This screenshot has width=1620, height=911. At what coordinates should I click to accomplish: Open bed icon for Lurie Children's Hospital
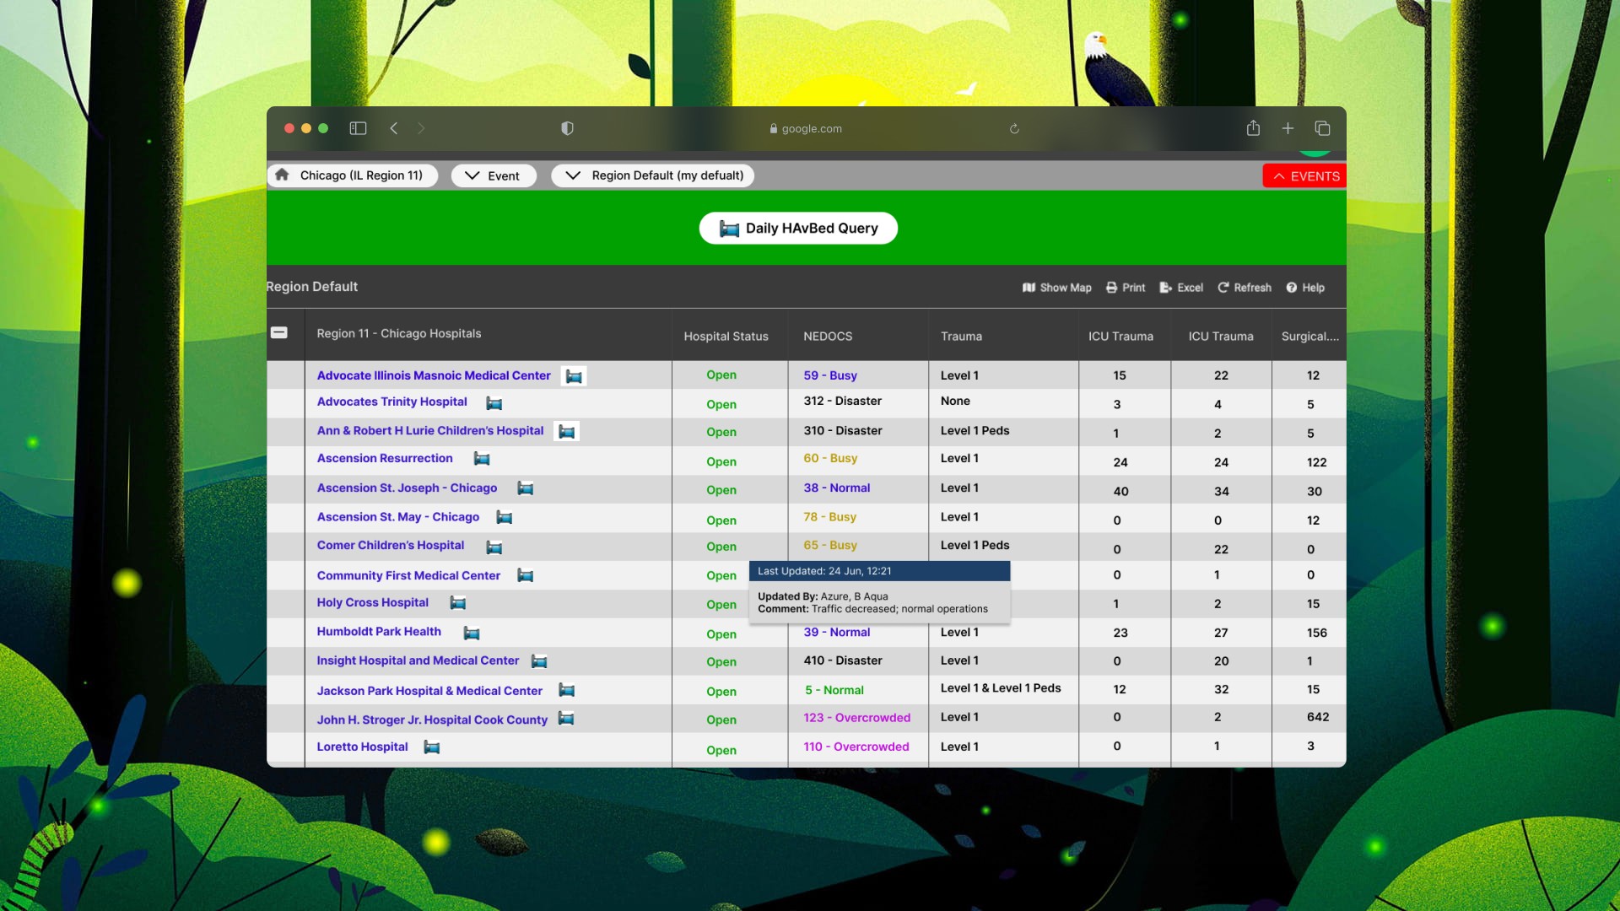567,432
